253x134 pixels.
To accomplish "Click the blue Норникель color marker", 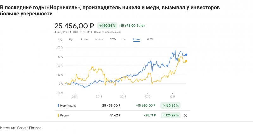I will point(58,105).
